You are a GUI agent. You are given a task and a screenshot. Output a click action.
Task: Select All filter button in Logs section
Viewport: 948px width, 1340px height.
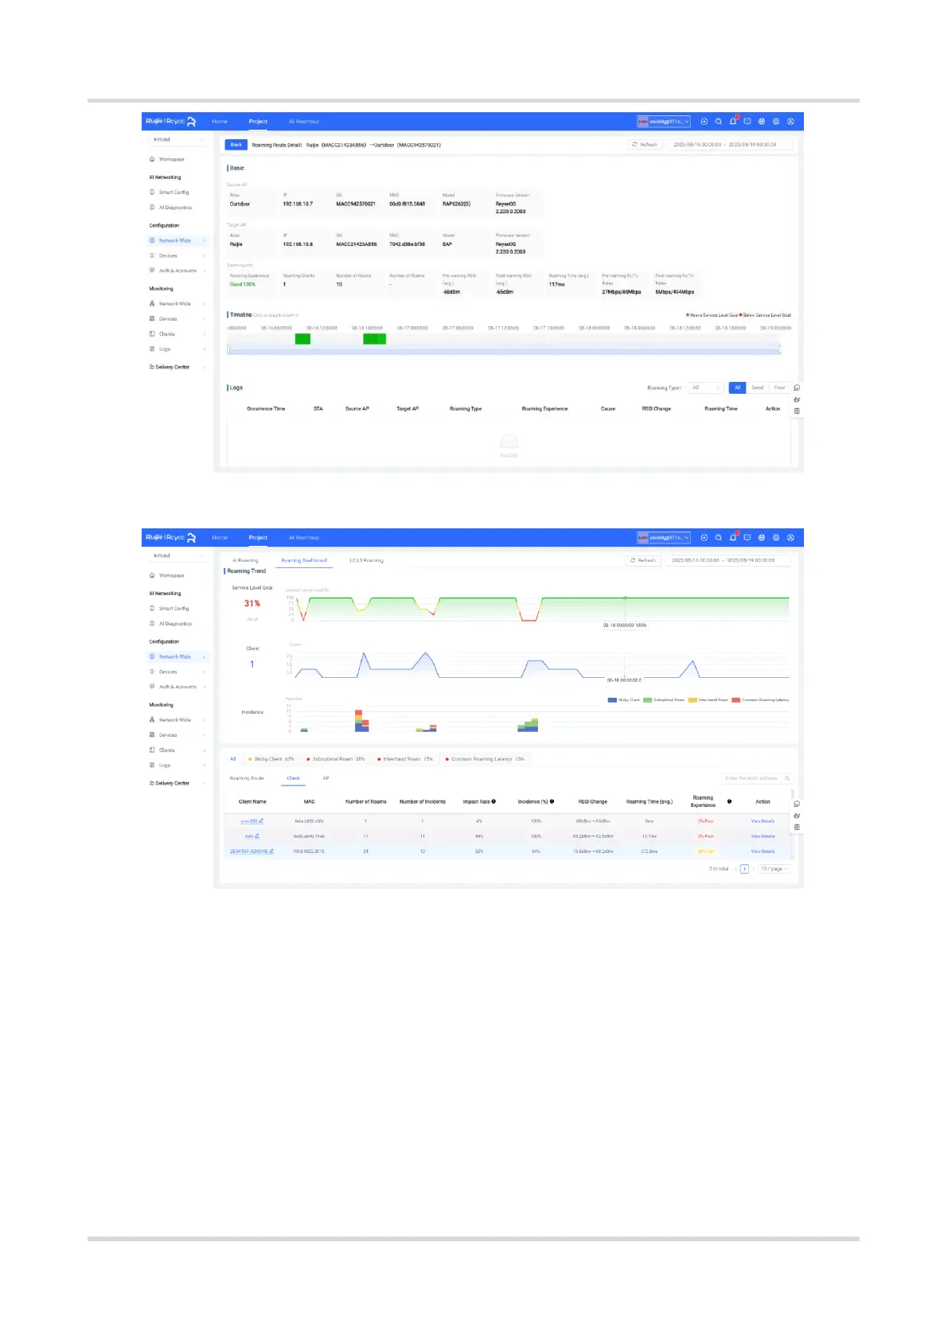[x=738, y=388]
